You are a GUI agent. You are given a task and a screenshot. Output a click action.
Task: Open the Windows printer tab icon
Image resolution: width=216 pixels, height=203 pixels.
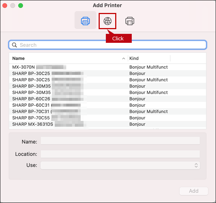click(130, 21)
